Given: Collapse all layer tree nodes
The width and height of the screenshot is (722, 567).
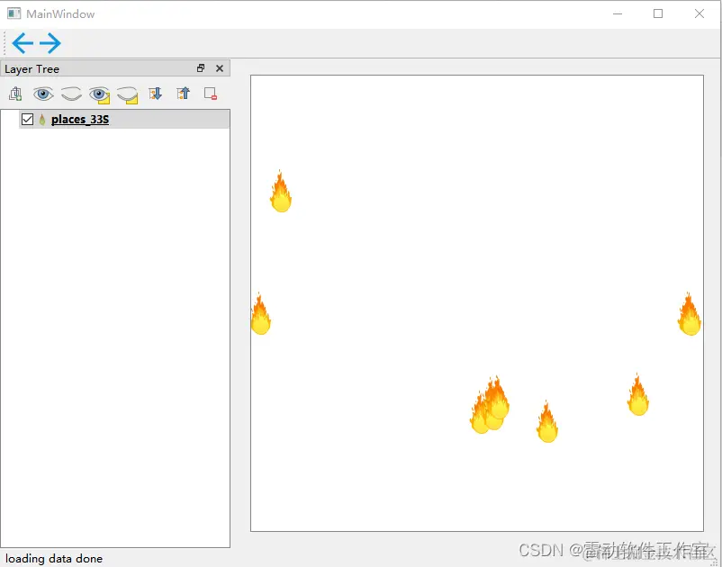Looking at the screenshot, I should [184, 94].
